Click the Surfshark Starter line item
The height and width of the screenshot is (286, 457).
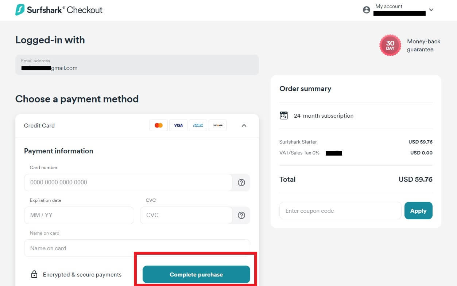[x=298, y=142]
